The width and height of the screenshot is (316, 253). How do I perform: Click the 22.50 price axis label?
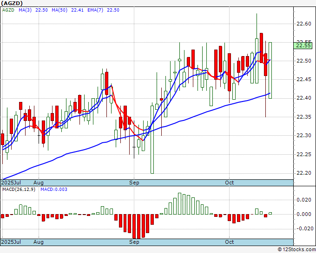tap(304, 61)
